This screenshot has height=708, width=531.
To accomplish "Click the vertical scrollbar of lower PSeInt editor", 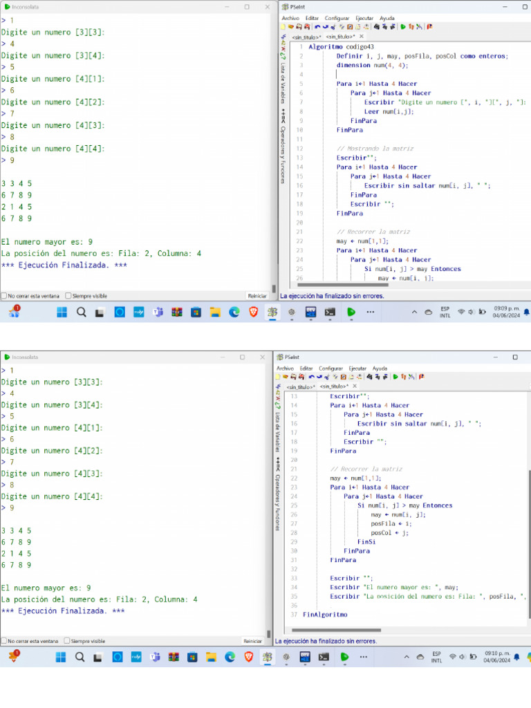I will coord(529,512).
